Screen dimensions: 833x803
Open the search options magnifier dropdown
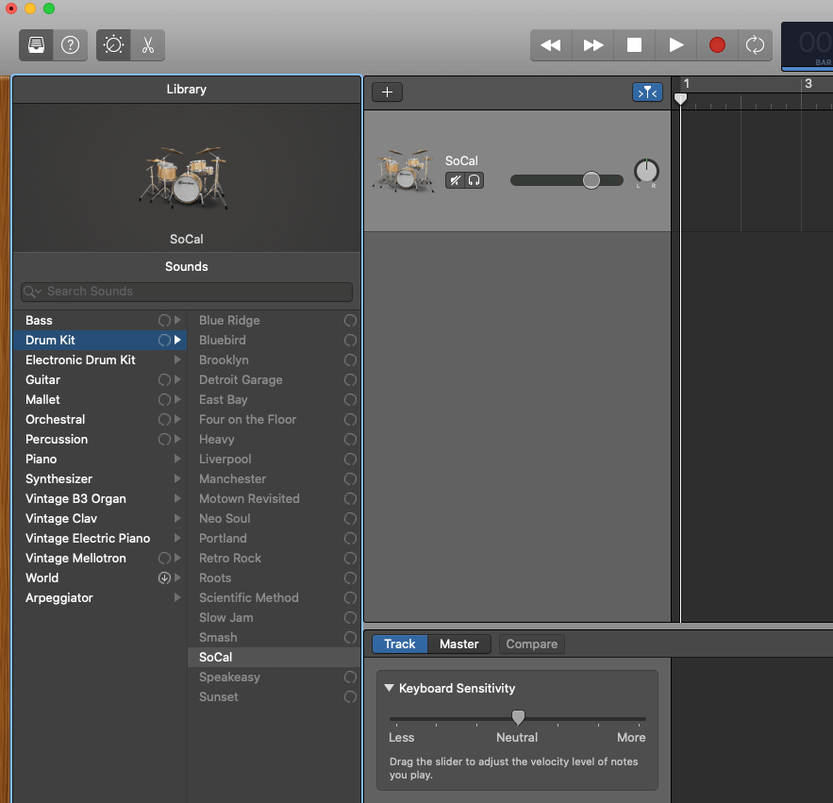tap(32, 292)
